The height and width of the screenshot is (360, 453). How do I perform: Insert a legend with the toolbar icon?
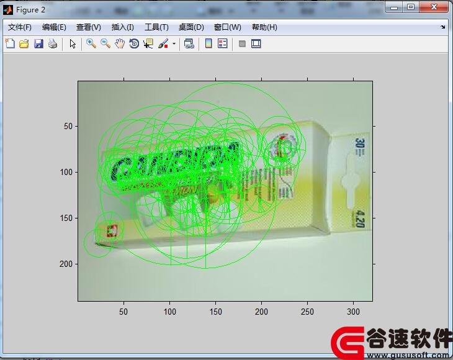tap(222, 43)
